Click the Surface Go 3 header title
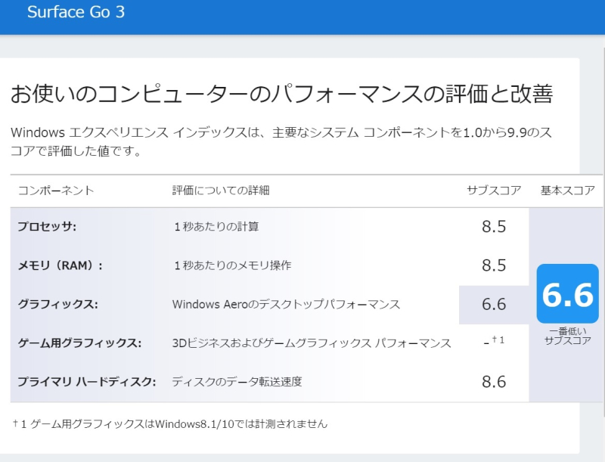Viewport: 605px width, 462px height. coord(76,12)
